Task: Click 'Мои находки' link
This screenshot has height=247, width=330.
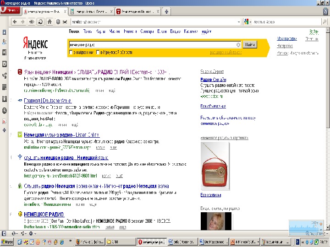Action: tap(286, 38)
